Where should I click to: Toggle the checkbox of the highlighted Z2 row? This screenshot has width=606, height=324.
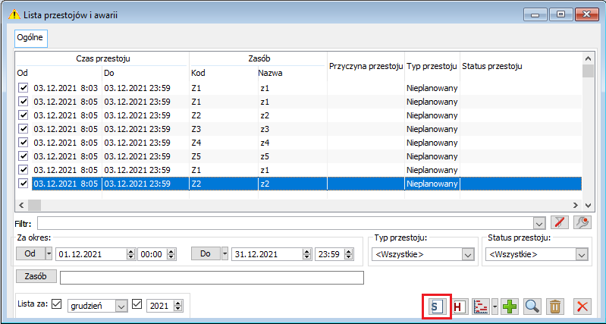tap(24, 184)
